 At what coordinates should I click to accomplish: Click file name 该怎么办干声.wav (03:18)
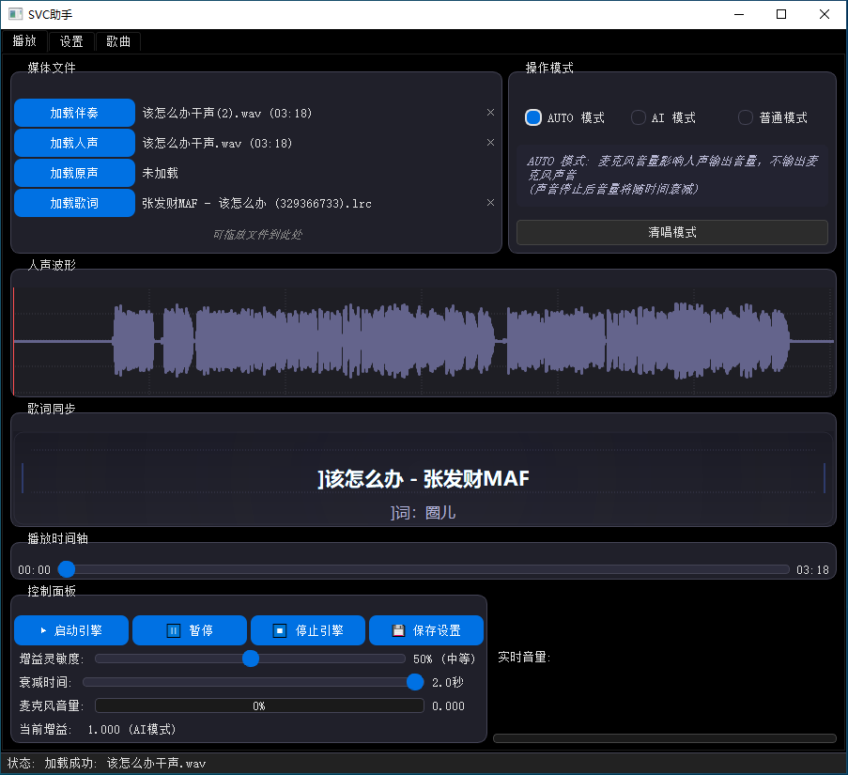click(217, 144)
